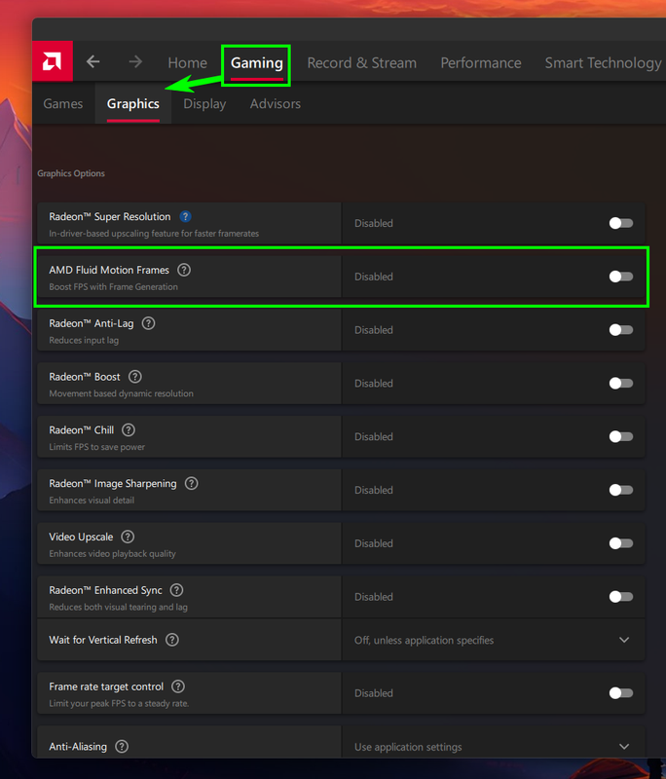Select the Graphics sub-tab

[133, 103]
